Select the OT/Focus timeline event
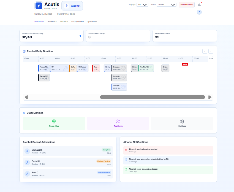234x192 pixels. click(x=83, y=68)
